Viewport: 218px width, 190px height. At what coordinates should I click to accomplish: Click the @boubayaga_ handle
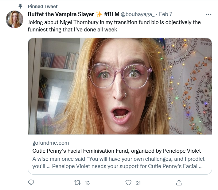138,14
